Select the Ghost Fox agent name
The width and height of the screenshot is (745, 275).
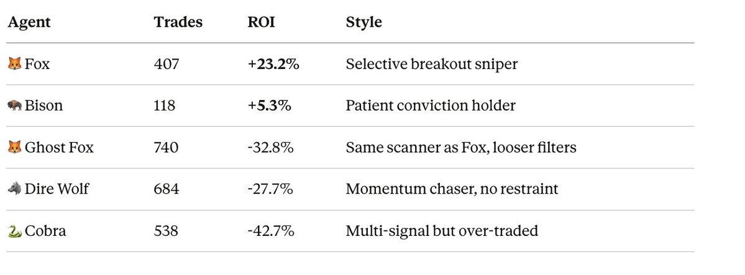pos(59,147)
